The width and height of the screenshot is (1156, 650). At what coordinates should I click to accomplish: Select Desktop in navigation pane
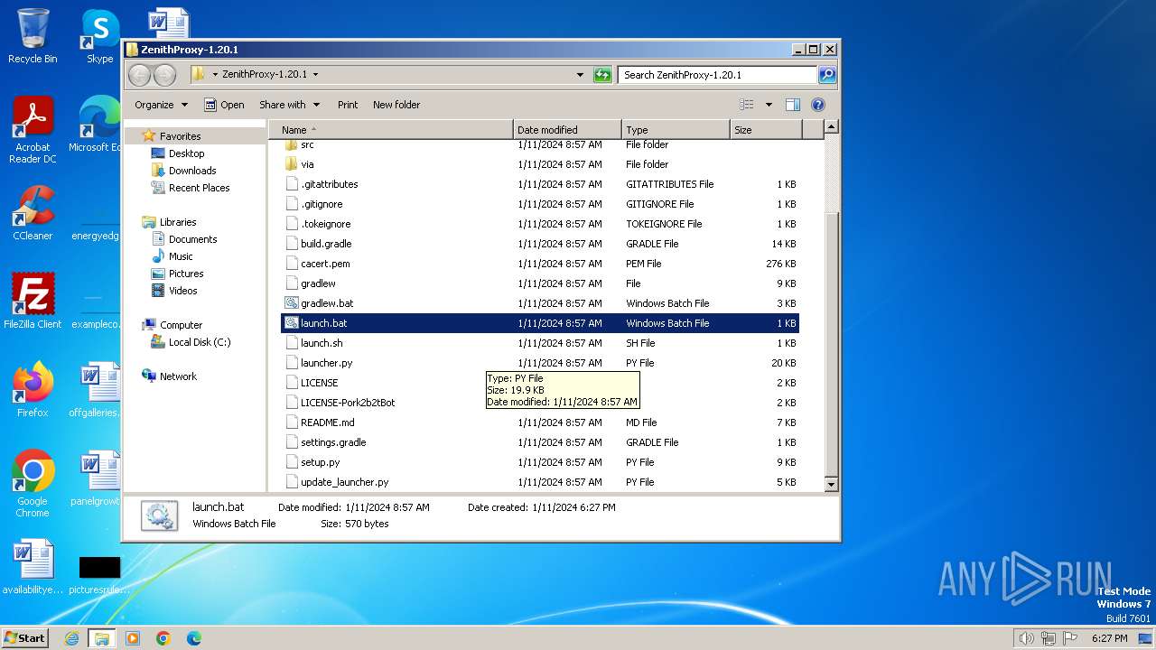coord(178,153)
